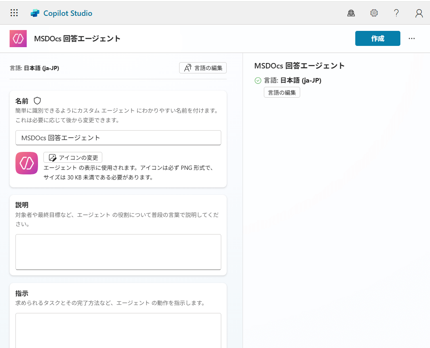This screenshot has width=430, height=348.
Task: Click the MSDOcs 回答エージェント header title
Action: point(77,39)
